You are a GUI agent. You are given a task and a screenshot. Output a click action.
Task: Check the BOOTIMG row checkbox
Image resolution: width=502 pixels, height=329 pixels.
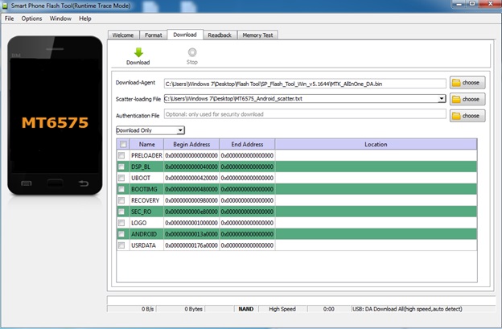click(x=121, y=189)
